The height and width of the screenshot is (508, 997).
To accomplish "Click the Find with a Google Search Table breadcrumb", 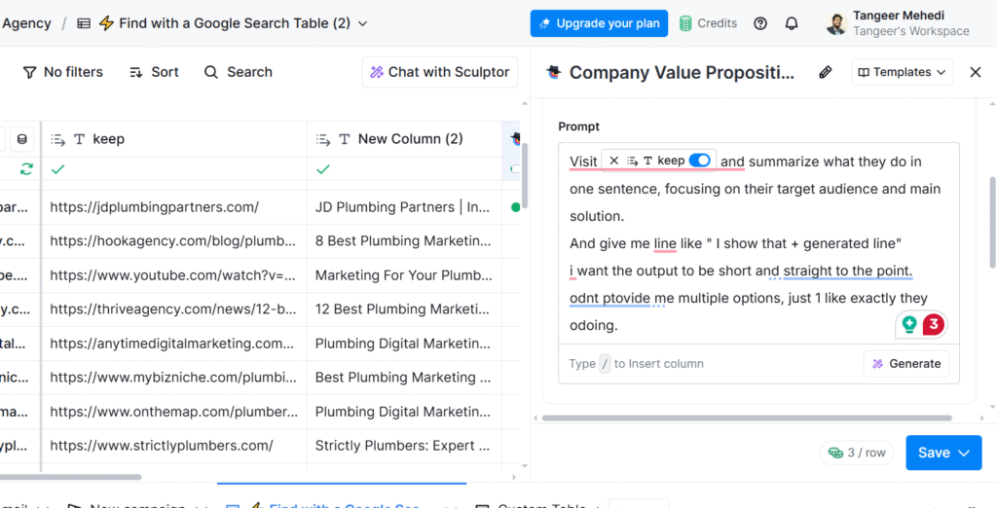I will (x=225, y=23).
